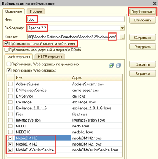Image resolution: width=158 pixels, height=159 pixels.
Task: Select the exchange.1cws address cell
Action: click(x=97, y=102)
